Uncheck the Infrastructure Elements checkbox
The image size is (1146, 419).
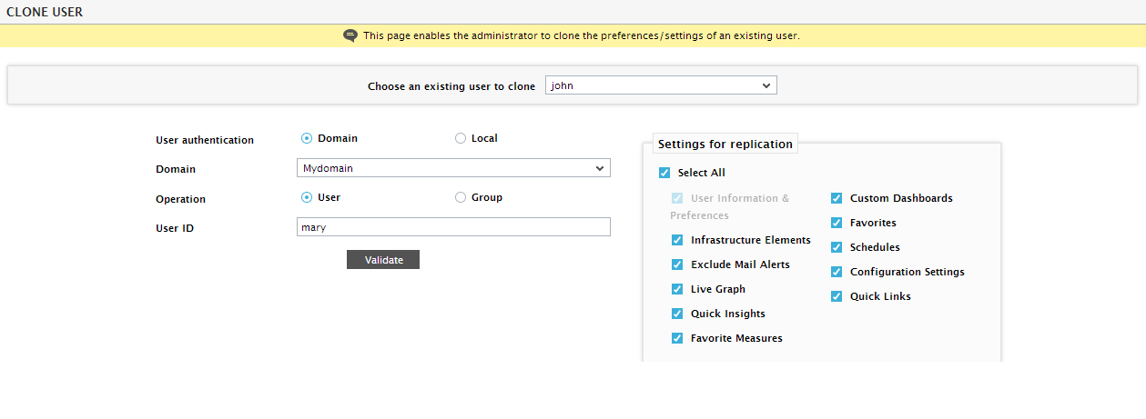(677, 240)
